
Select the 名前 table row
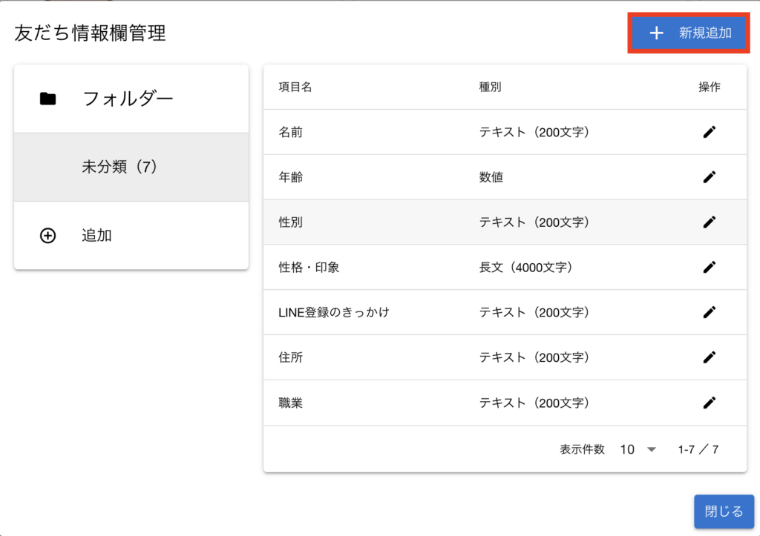point(290,132)
